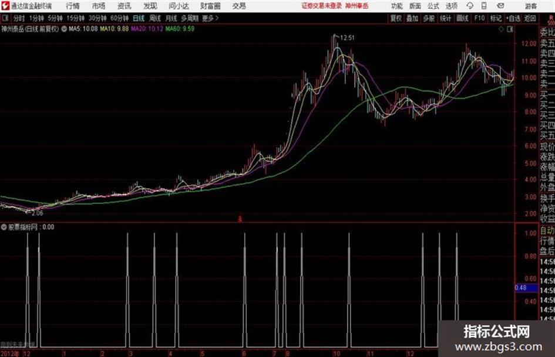The width and height of the screenshot is (555, 357).
Task: Select the 周线 weekly period tab
Action: 155,18
